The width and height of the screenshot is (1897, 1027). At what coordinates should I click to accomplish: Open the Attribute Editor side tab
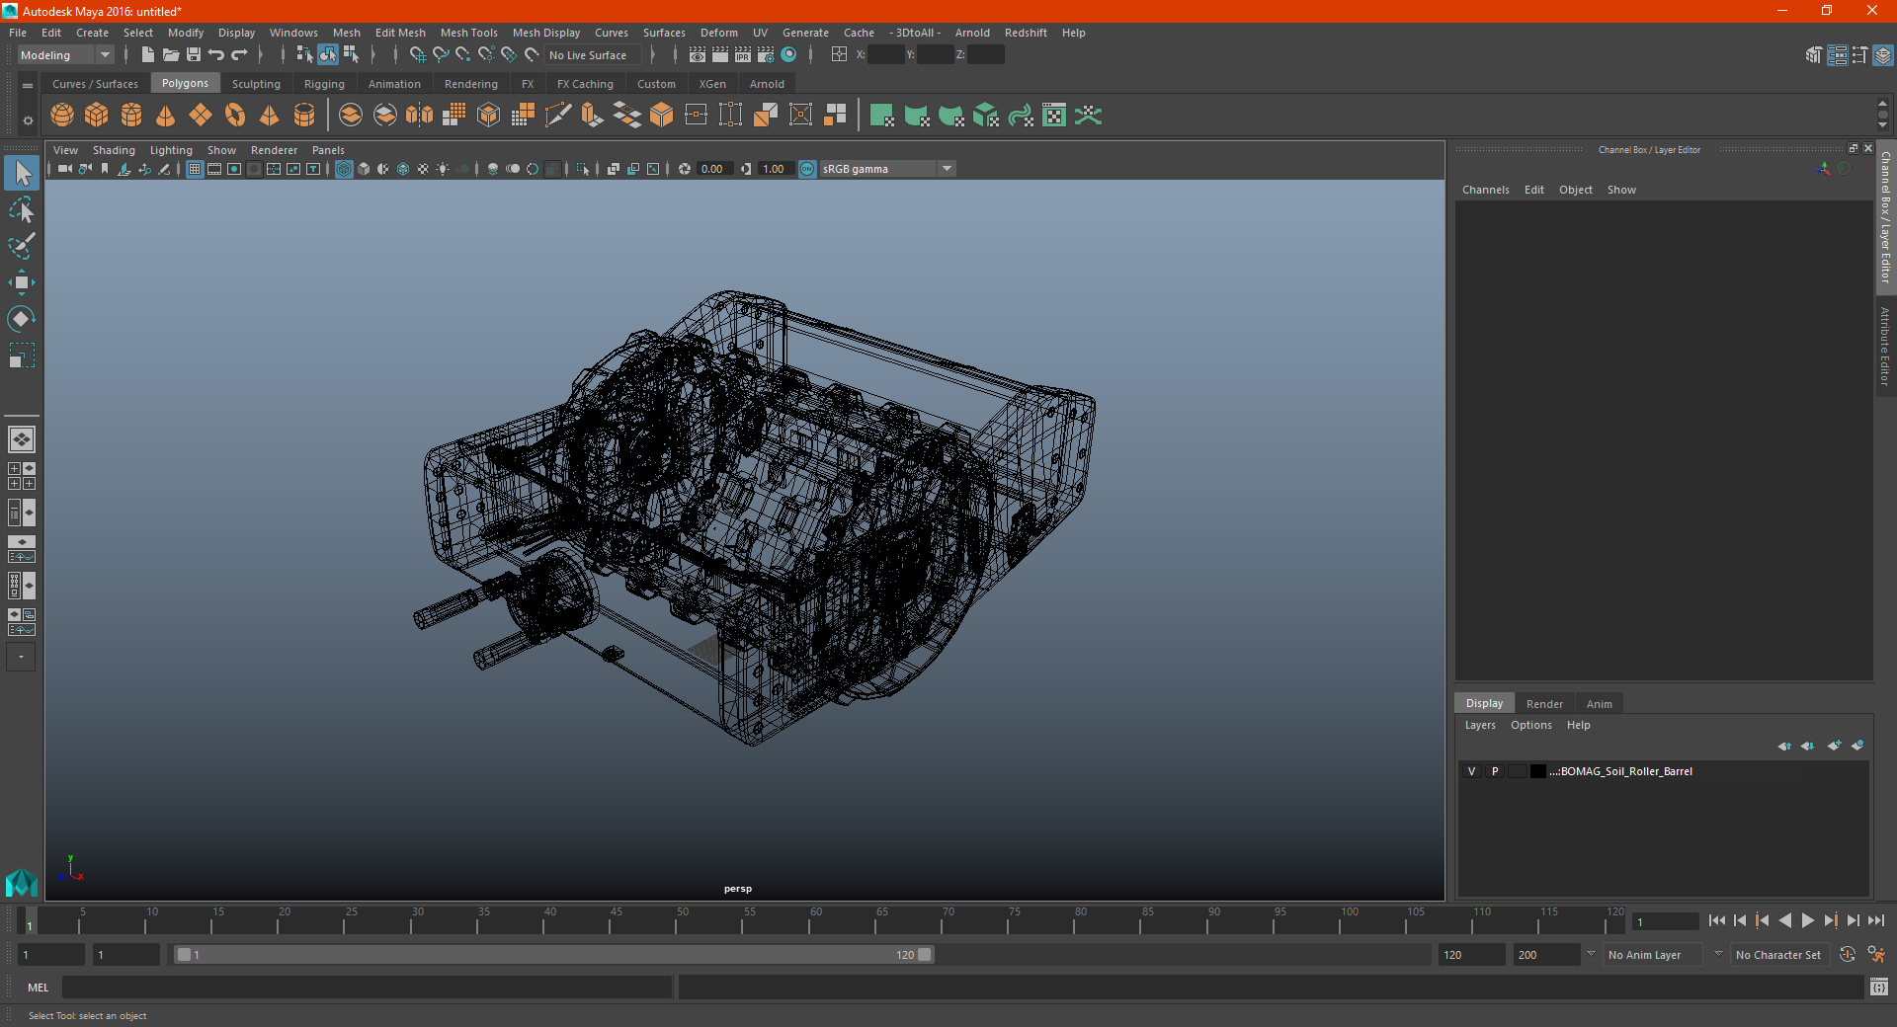(1885, 346)
